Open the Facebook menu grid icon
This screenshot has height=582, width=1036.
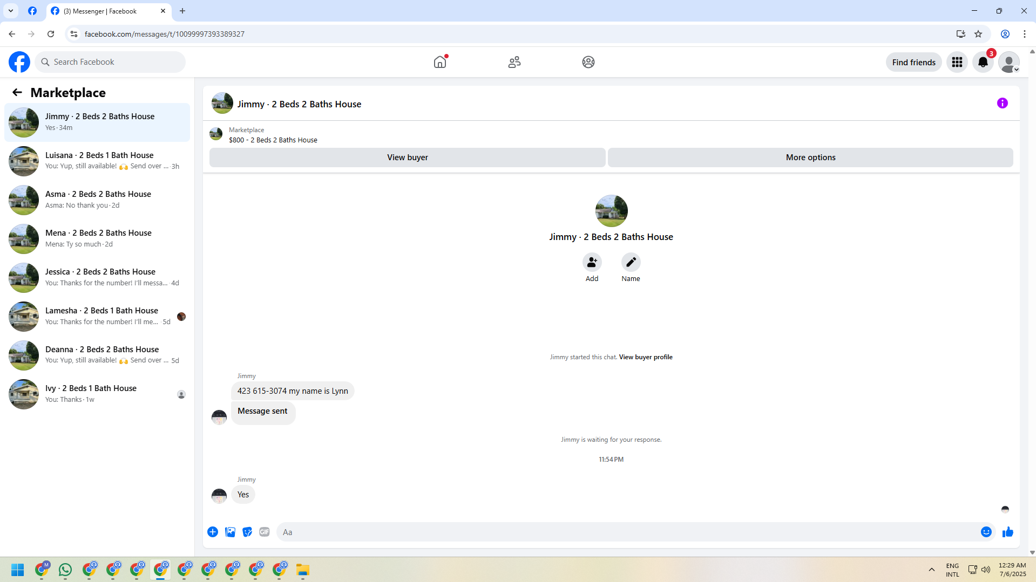click(957, 62)
